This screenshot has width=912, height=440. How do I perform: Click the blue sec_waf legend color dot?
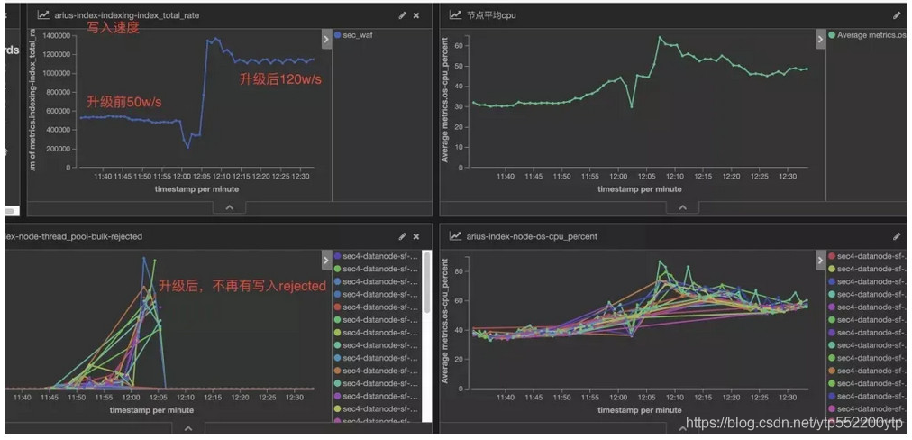click(x=337, y=35)
